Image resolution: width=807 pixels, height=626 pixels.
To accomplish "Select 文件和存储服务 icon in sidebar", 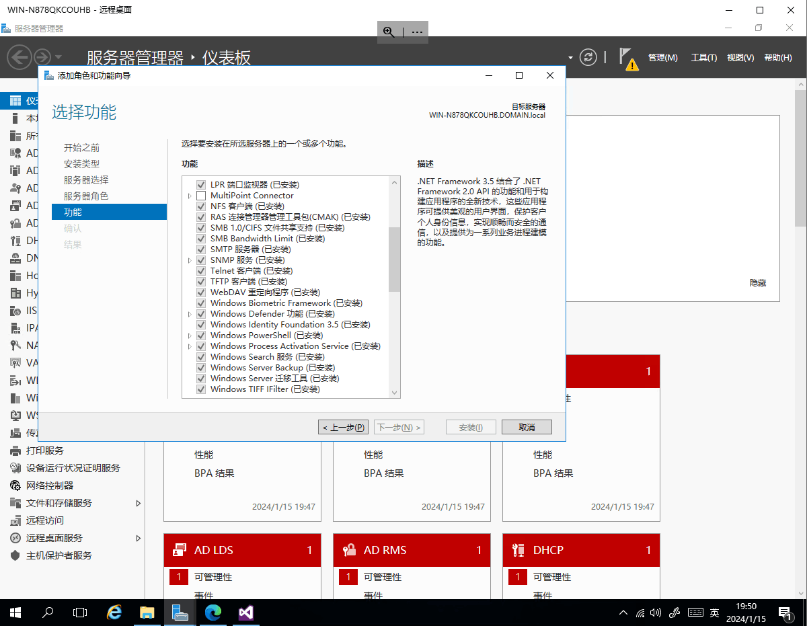I will 15,503.
